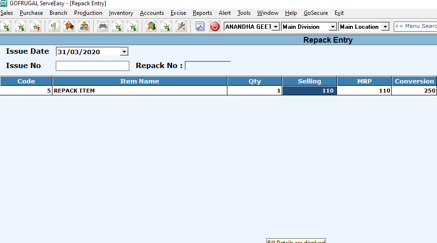Image resolution: width=437 pixels, height=243 pixels.
Task: Open the Sales menu
Action: pyautogui.click(x=7, y=13)
